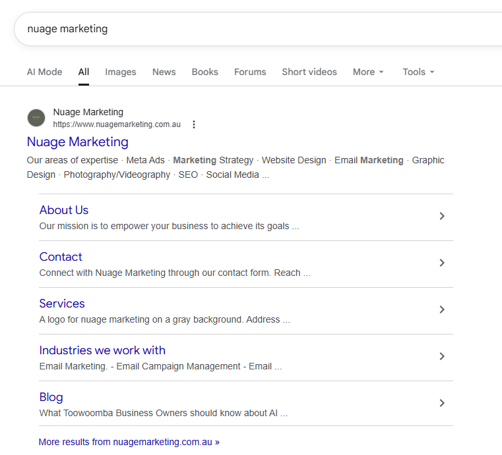502x455 pixels.
Task: Click 'What Toowoomba Business Owners' description
Action: click(164, 413)
